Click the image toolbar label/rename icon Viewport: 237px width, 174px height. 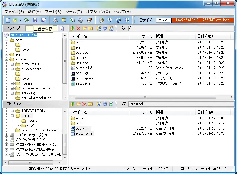(x=90, y=28)
